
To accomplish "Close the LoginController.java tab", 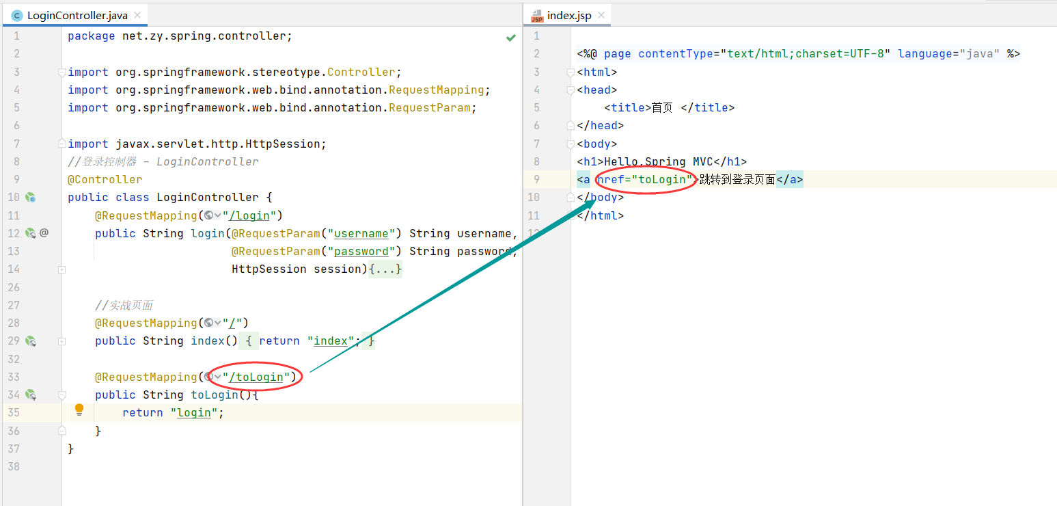I will pos(137,15).
